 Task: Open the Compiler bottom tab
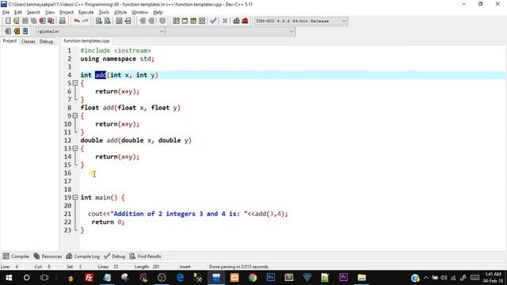[x=16, y=256]
